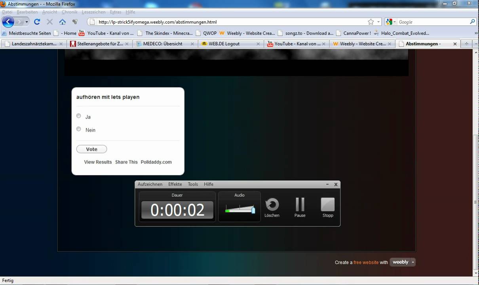Click the Share This link
The width and height of the screenshot is (479, 285).
coord(126,162)
